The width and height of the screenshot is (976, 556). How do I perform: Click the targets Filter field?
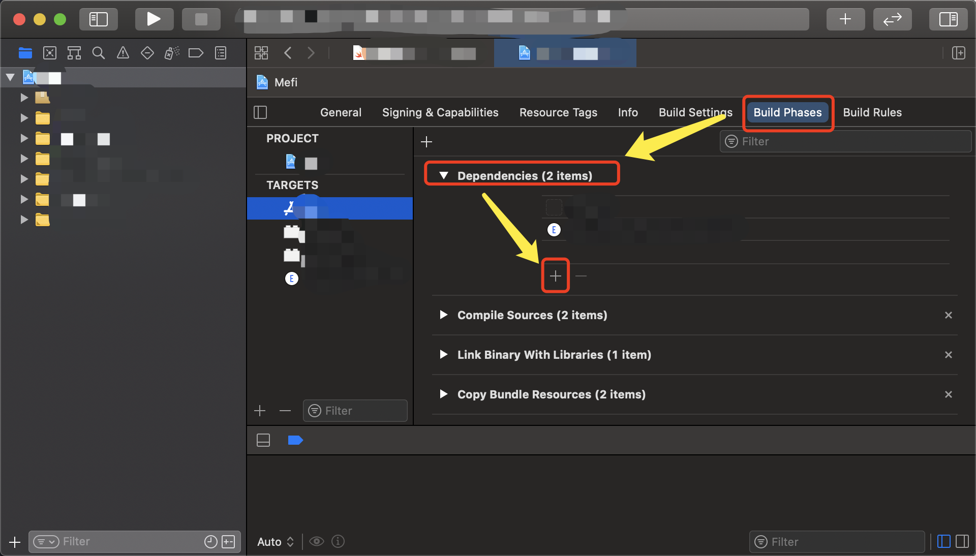click(355, 411)
